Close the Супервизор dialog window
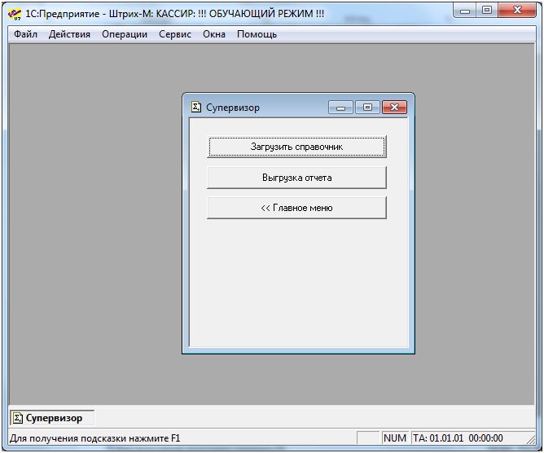This screenshot has width=544, height=453. click(x=393, y=108)
